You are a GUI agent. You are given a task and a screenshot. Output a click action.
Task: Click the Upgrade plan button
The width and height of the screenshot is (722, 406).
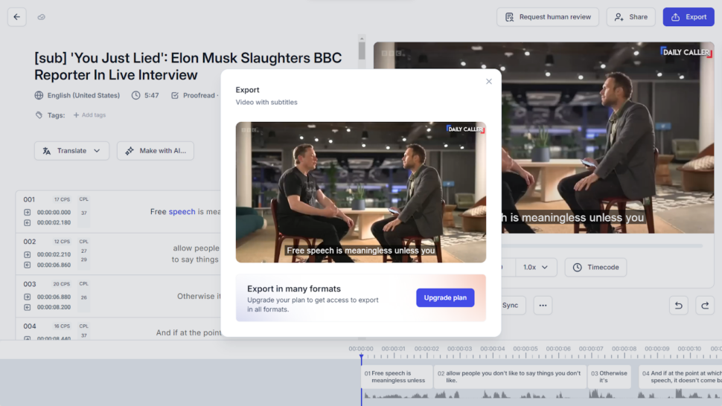pyautogui.click(x=445, y=297)
